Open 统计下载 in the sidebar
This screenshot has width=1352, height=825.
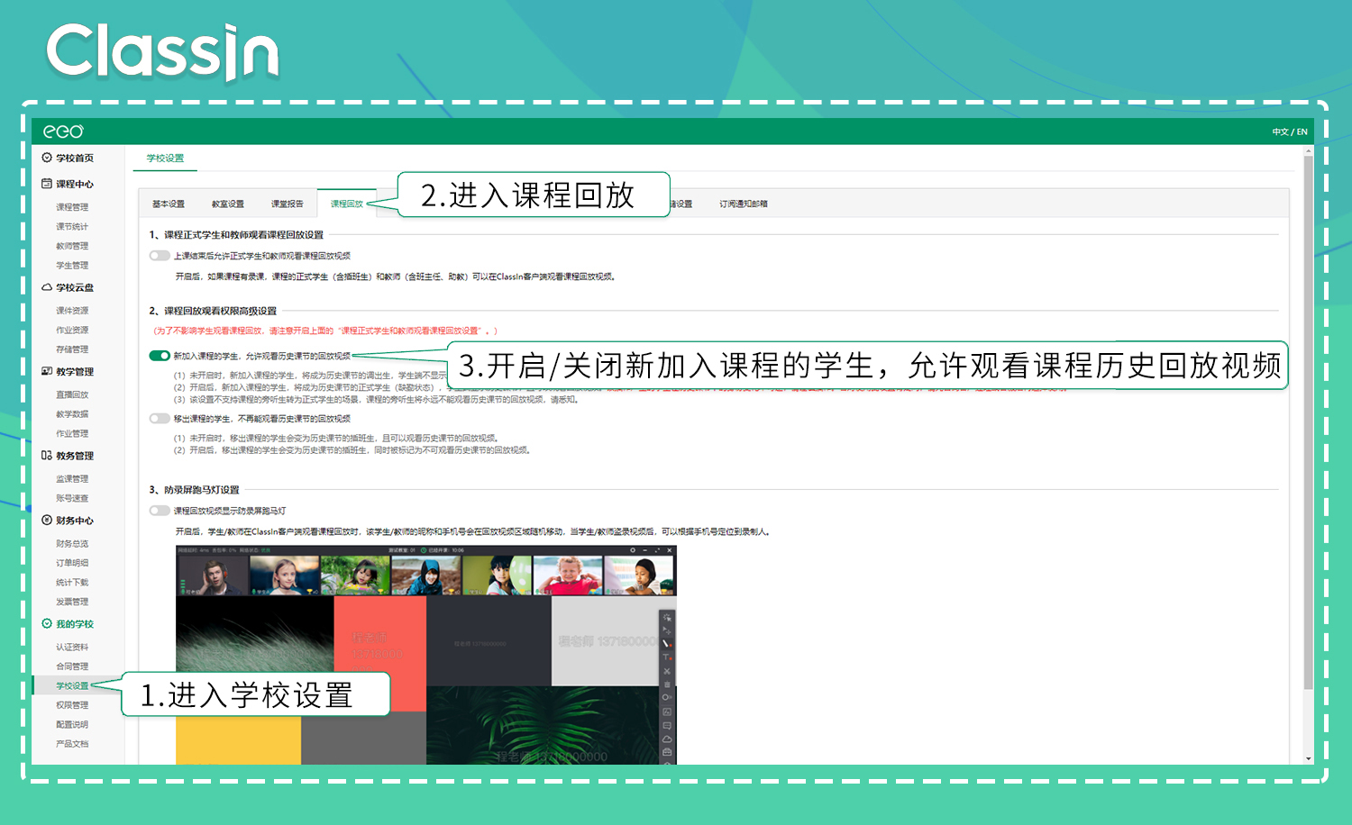[x=72, y=583]
